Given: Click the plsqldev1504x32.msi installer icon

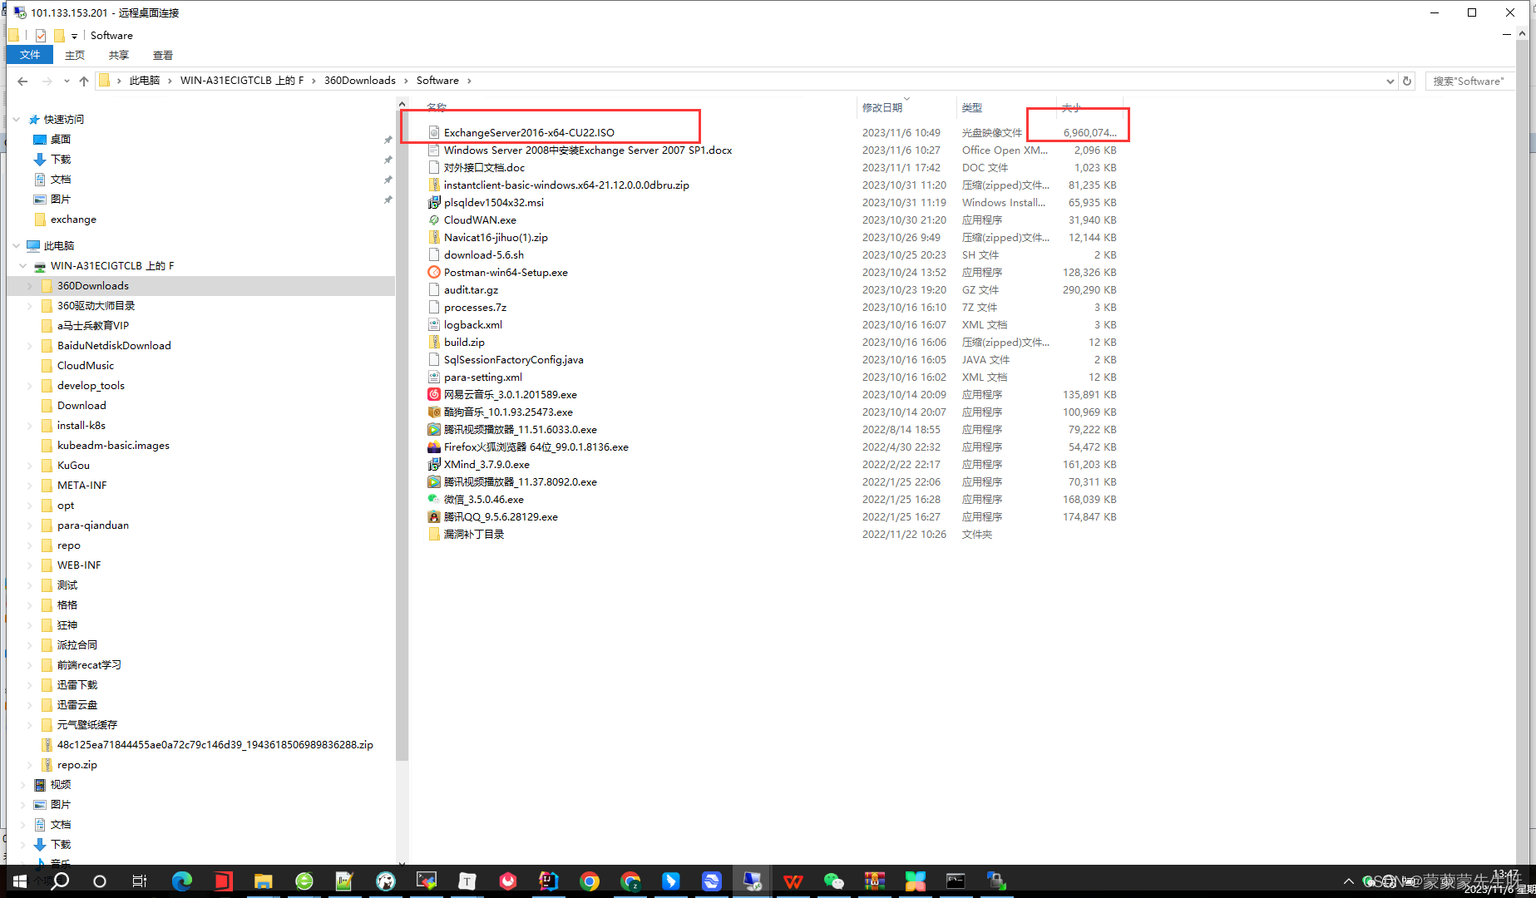Looking at the screenshot, I should click(x=434, y=202).
